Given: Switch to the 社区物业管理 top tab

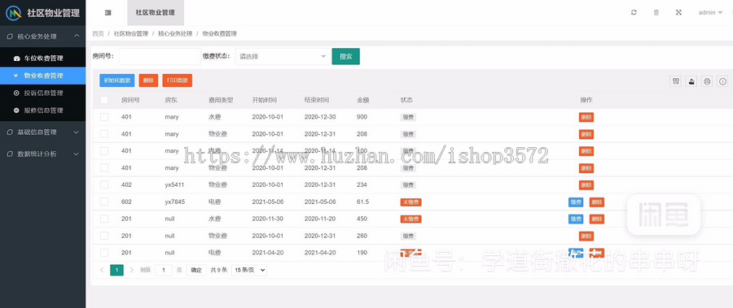Looking at the screenshot, I should tap(156, 13).
